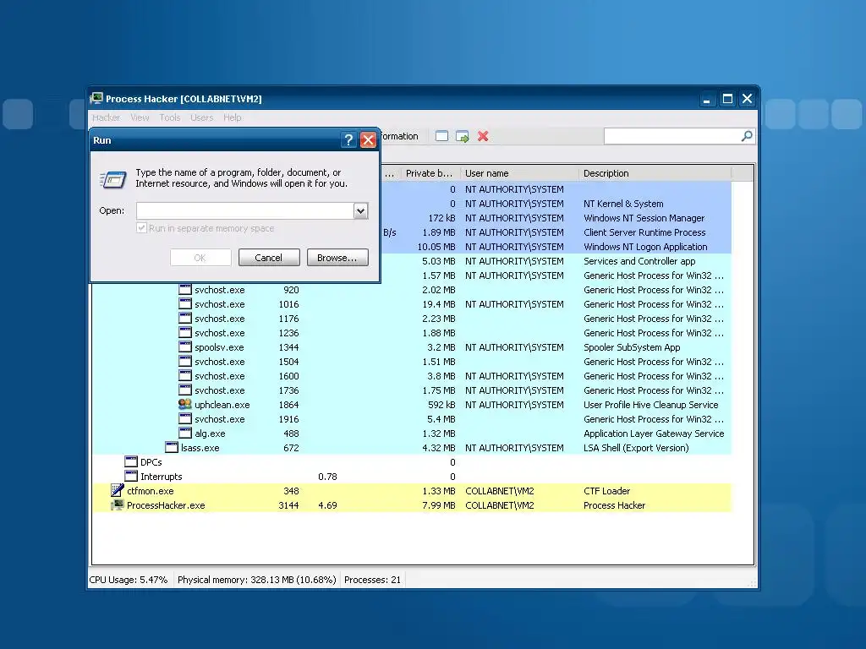
Task: Select the uphclean.exe process icon
Action: point(185,405)
